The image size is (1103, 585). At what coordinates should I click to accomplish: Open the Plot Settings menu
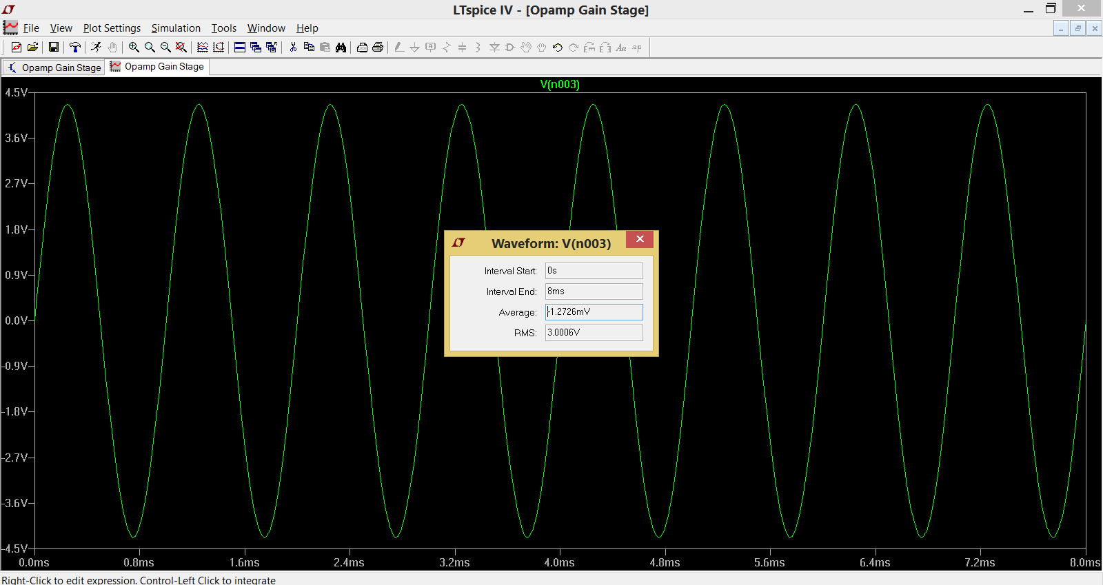[x=112, y=28]
